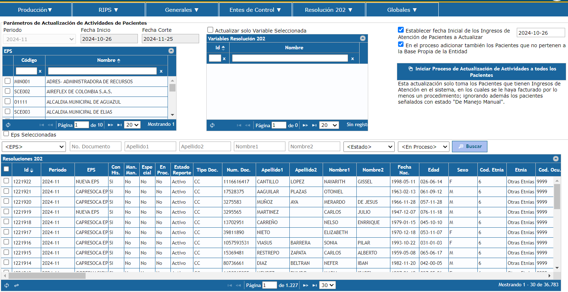The image size is (568, 292).
Task: Start Iniciar Proceso de Actualización de Actividades
Action: click(481, 72)
